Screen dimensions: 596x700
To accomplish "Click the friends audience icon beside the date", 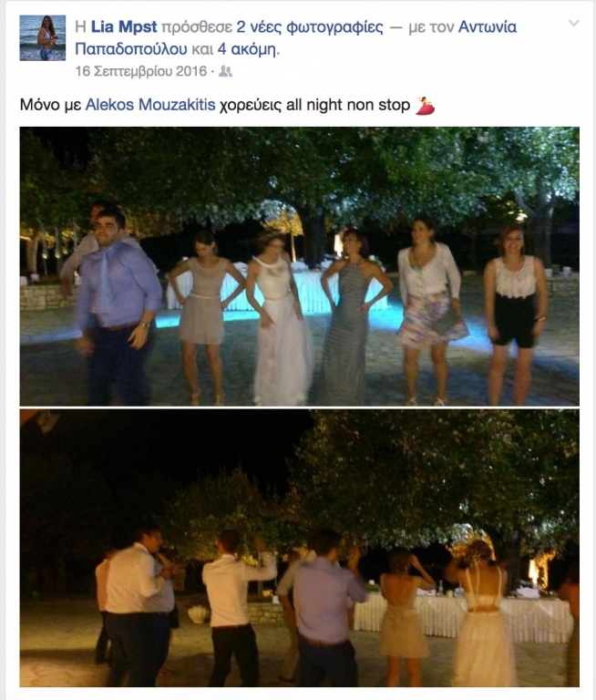I will coord(225,71).
